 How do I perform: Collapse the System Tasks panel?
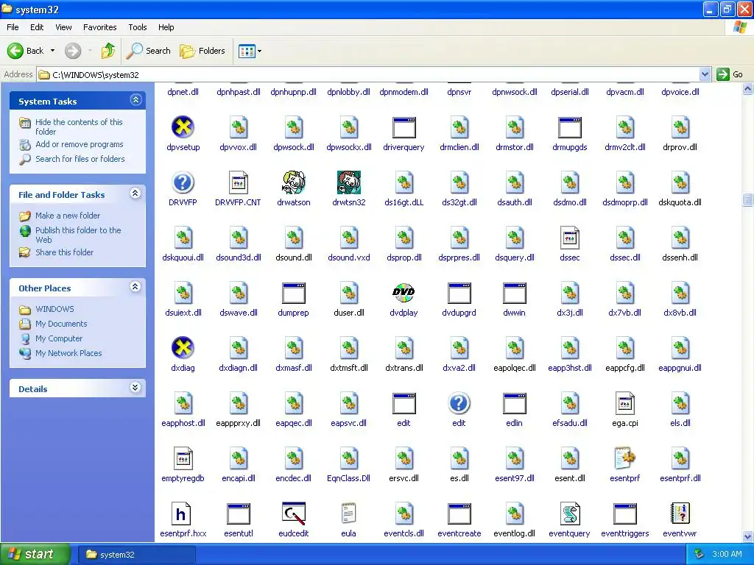click(x=135, y=100)
